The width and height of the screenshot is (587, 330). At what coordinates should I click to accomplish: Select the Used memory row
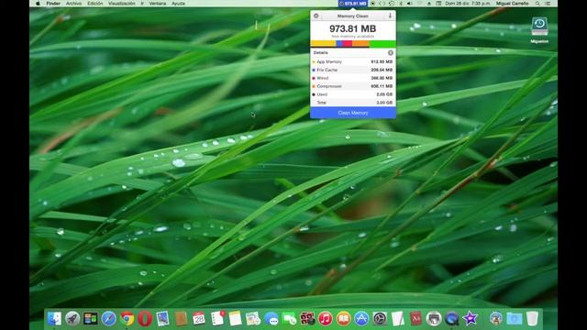tap(352, 94)
